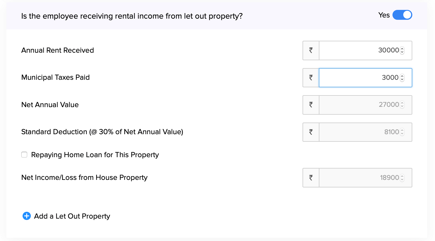Click the down arrow on Municipal Taxes Paid stepper
The width and height of the screenshot is (435, 241).
(x=402, y=79)
